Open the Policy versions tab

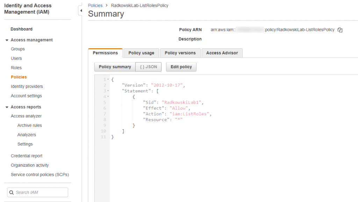click(x=180, y=53)
